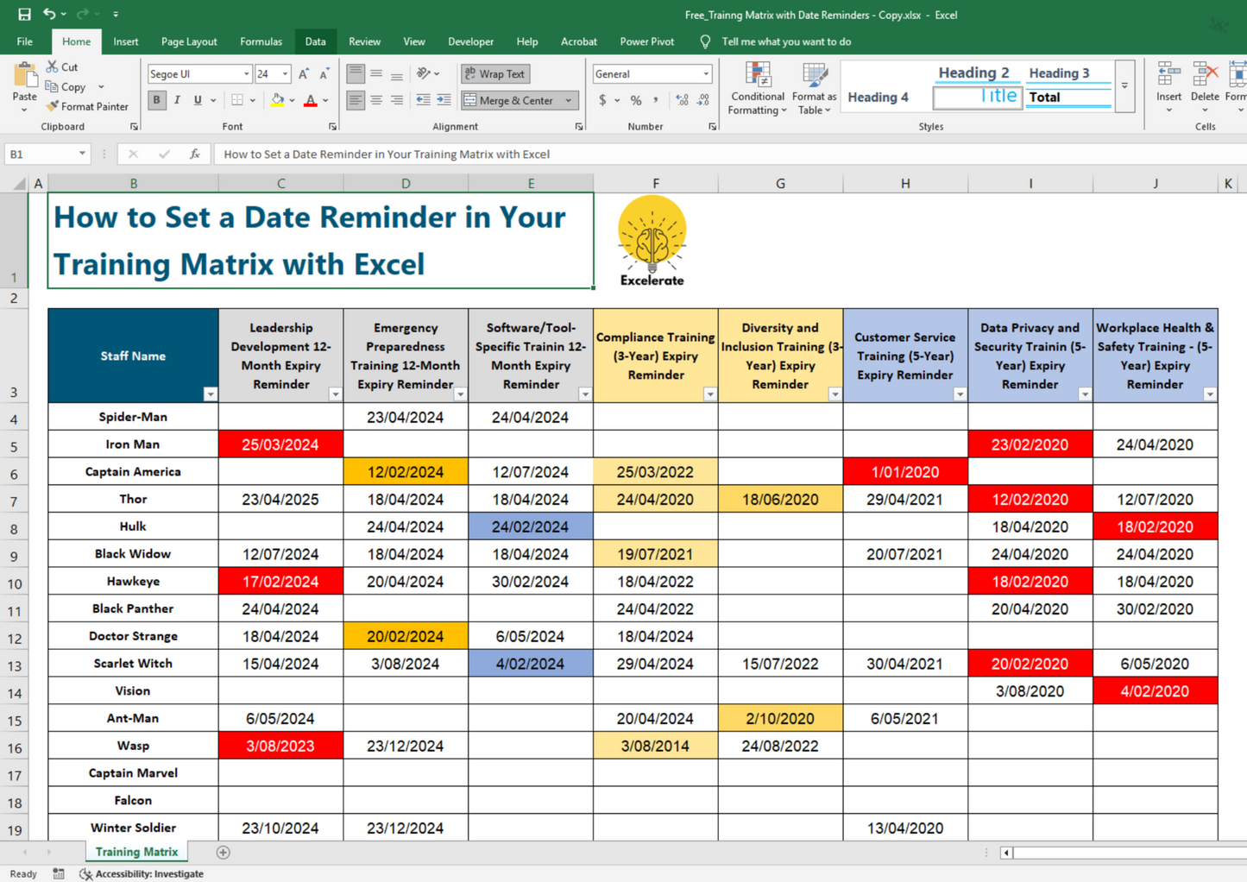The width and height of the screenshot is (1247, 882).
Task: Add a new sheet with plus icon
Action: point(224,853)
